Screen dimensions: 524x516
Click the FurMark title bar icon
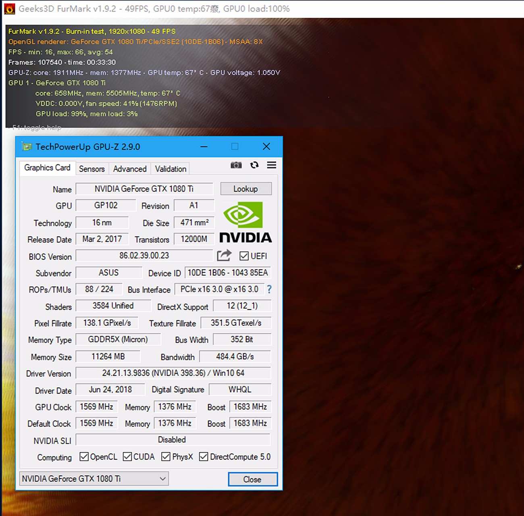click(9, 8)
